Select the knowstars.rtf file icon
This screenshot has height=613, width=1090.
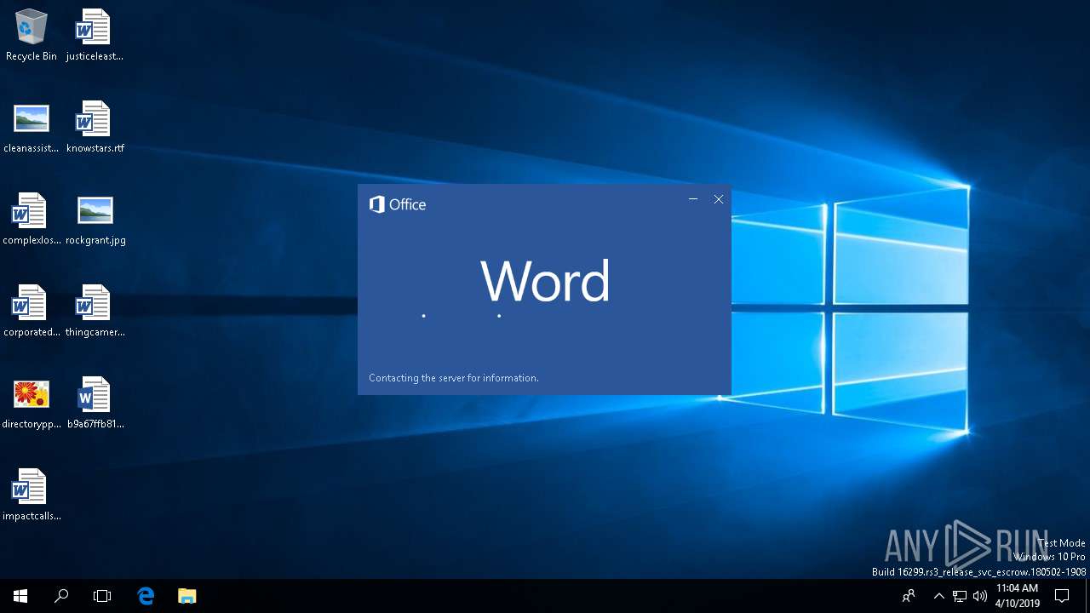95,128
